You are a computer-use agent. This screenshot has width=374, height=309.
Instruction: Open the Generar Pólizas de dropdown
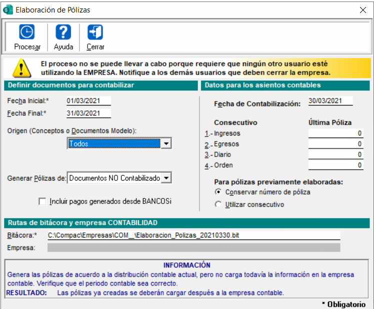(x=166, y=178)
